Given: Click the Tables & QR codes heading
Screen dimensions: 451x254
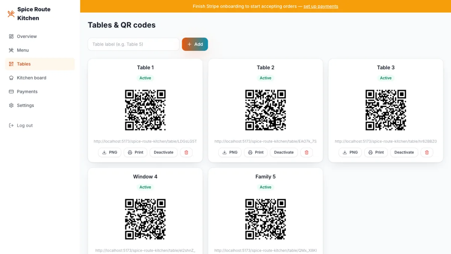Looking at the screenshot, I should click(122, 25).
